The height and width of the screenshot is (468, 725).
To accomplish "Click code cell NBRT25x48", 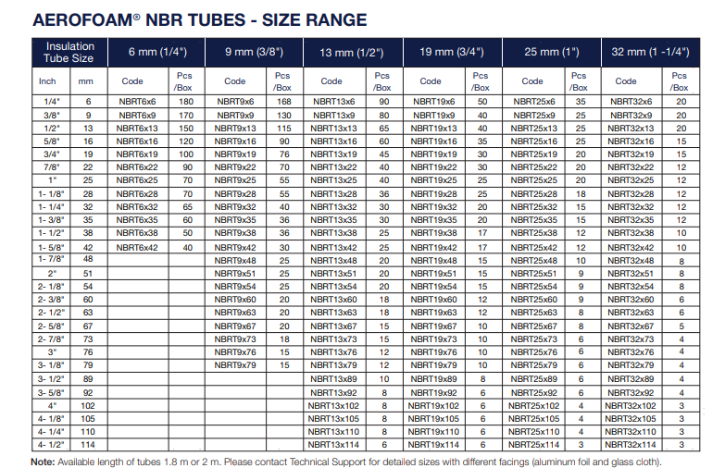I will coord(534,261).
